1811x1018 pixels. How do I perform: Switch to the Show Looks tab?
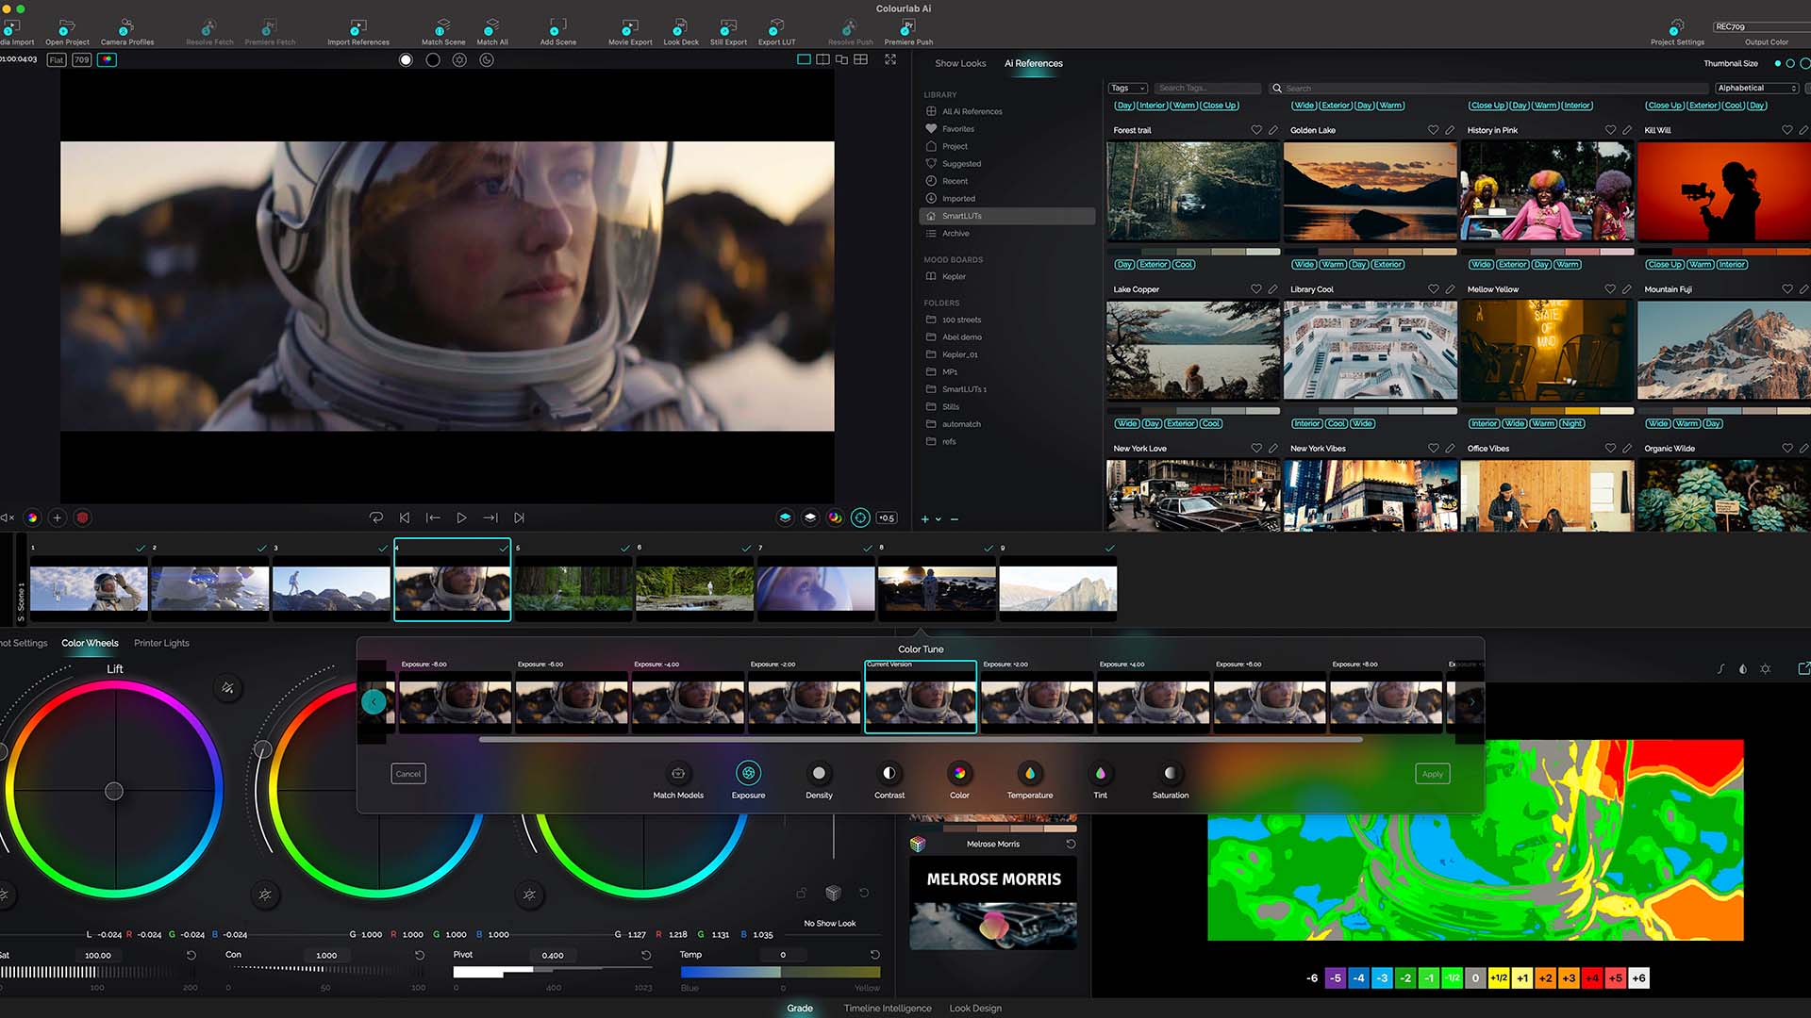960,63
